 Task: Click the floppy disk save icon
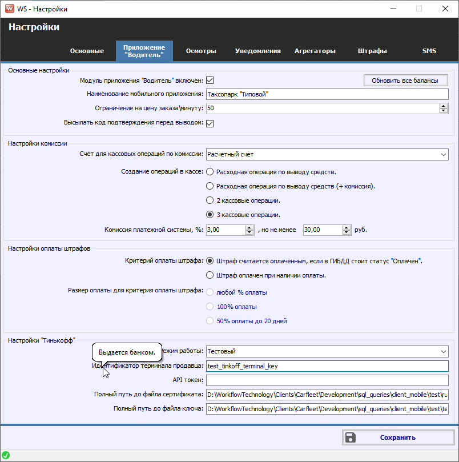(351, 437)
